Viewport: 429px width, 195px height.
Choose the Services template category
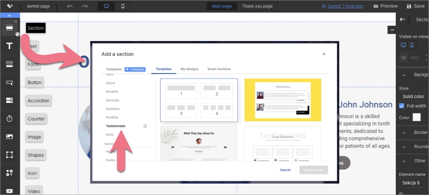pos(112,100)
